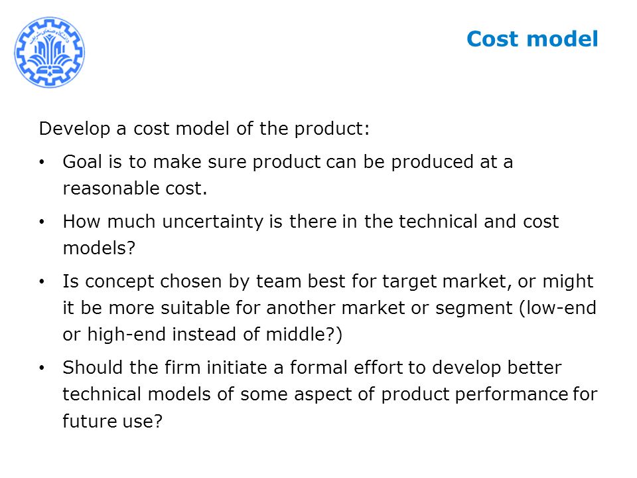This screenshot has height=478, width=637.
Task: Click the 'Develop a cost model' heading line
Action: (x=204, y=129)
